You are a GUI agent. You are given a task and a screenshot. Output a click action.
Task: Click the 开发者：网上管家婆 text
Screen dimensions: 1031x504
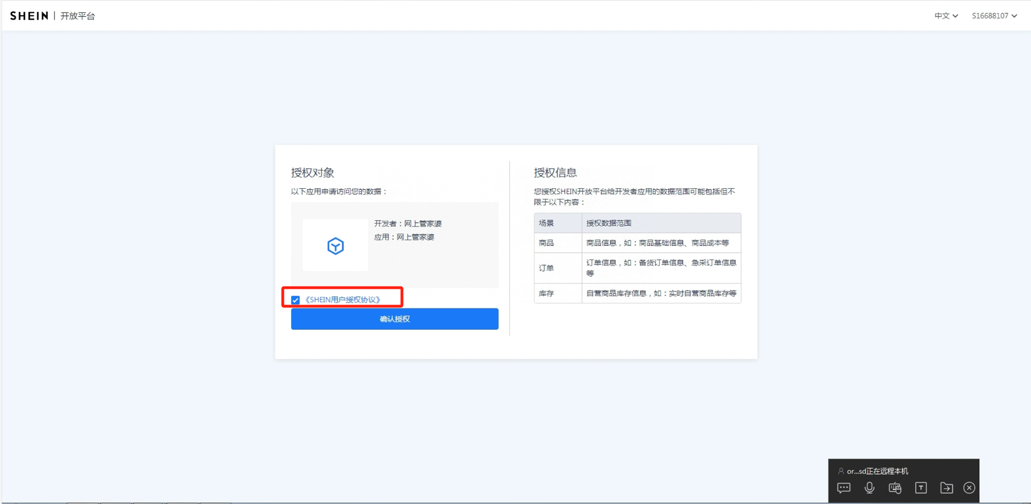tap(408, 224)
